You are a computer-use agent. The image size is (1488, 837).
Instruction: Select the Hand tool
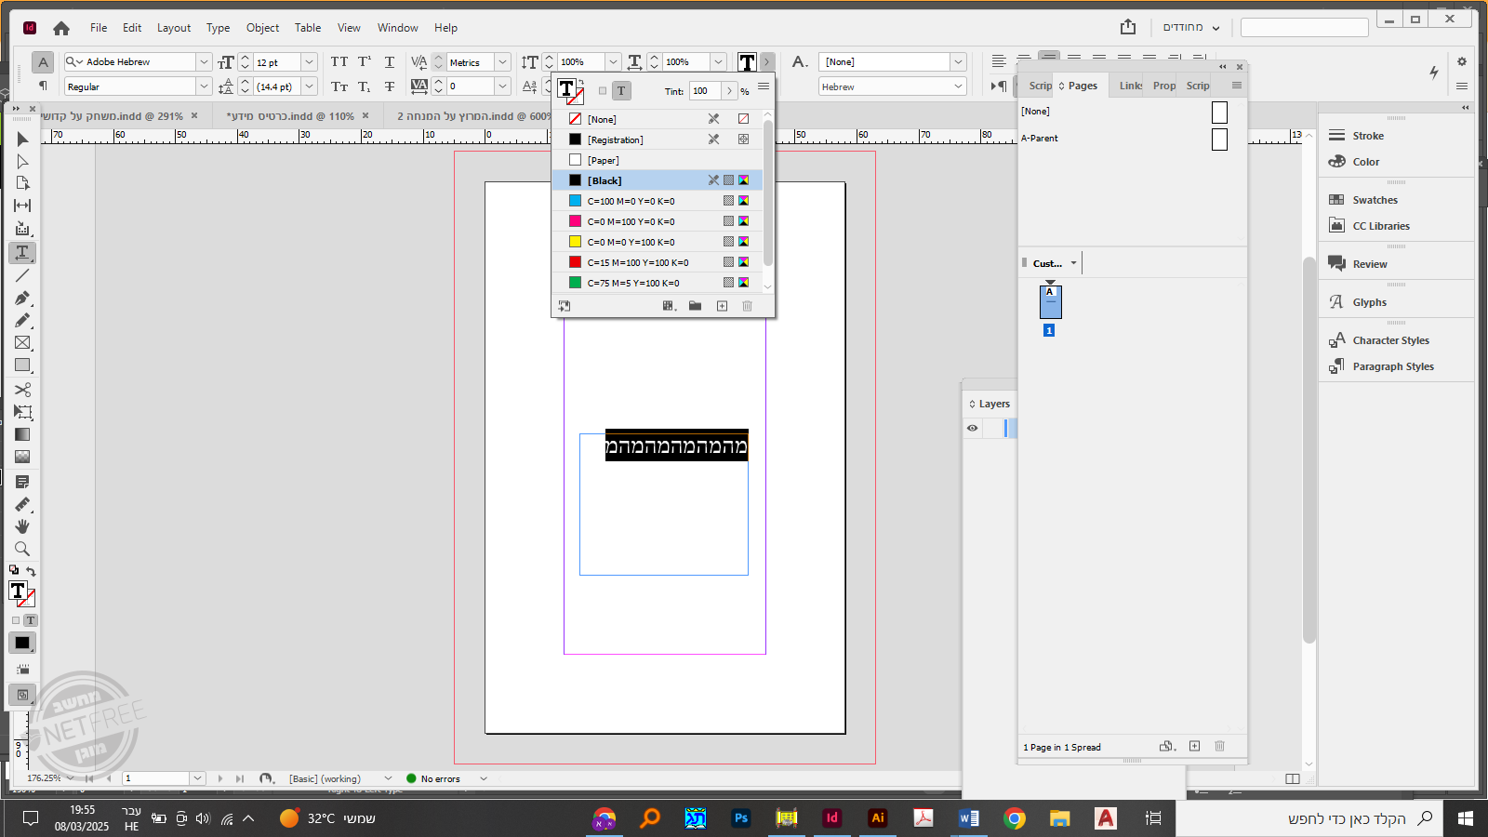22,526
